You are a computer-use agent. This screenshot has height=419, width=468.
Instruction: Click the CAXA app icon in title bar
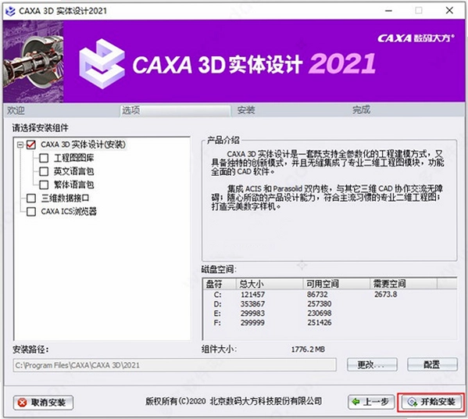10,12
